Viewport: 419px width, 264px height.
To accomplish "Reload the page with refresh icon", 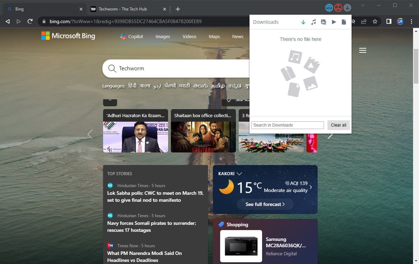I will tap(30, 21).
